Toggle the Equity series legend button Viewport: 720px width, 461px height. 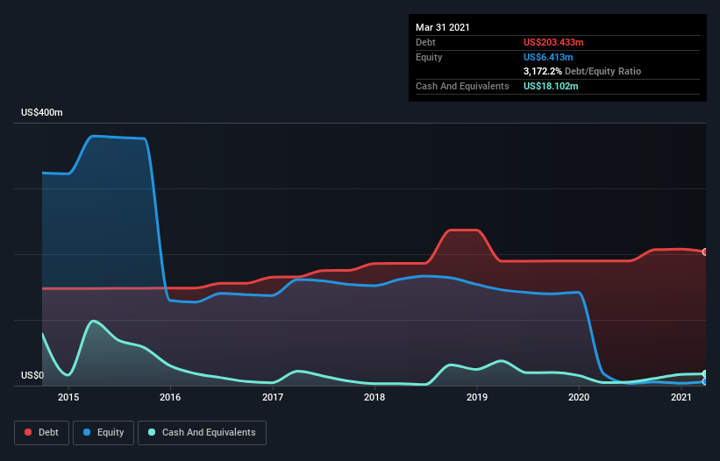pyautogui.click(x=103, y=433)
